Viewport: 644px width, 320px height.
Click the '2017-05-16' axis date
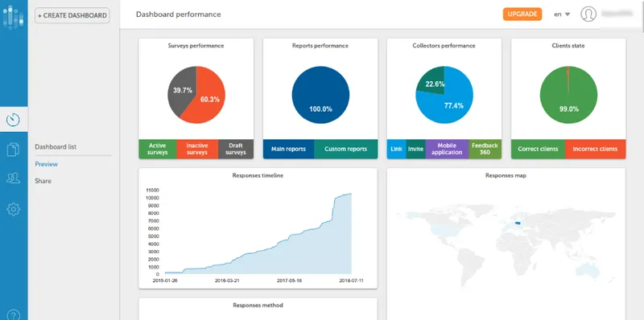click(289, 281)
